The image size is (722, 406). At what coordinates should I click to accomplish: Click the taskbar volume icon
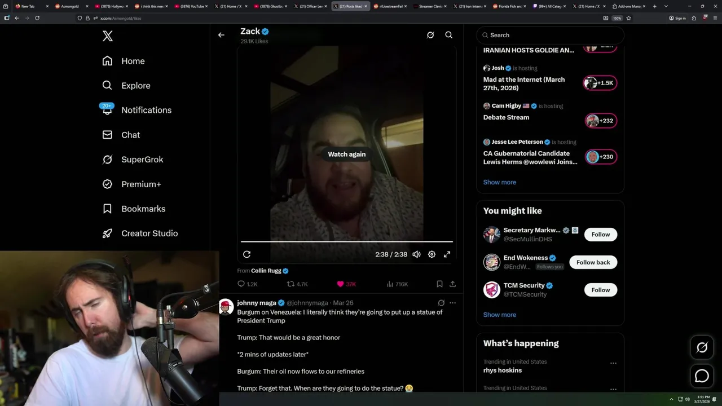tap(688, 399)
